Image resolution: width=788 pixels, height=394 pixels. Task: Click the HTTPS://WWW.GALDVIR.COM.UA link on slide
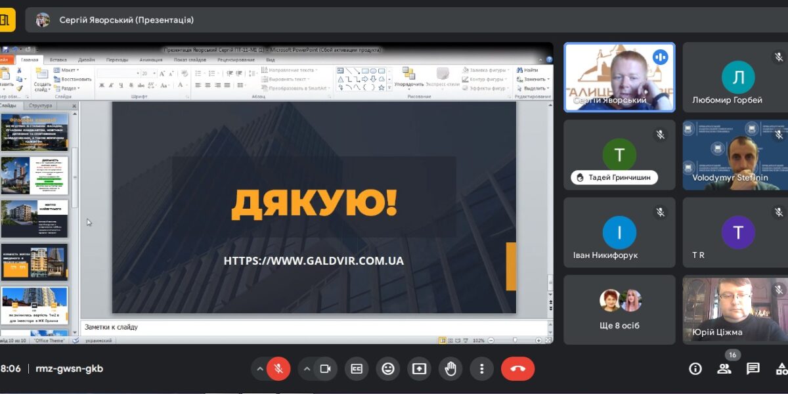pyautogui.click(x=313, y=261)
